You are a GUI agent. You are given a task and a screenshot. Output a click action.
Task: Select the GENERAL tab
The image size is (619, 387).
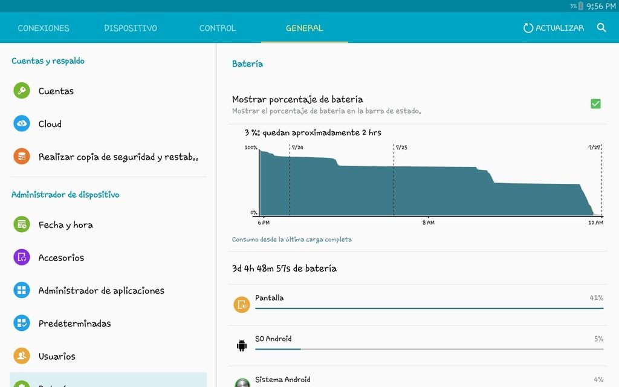tap(305, 28)
